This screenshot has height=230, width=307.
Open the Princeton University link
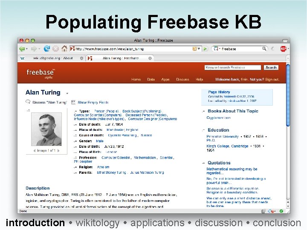pos(223,136)
